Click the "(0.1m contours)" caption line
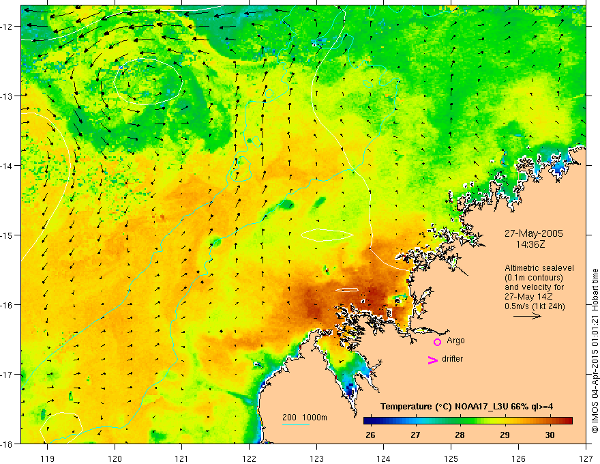Screen dimensions: 600x464 tap(534, 278)
